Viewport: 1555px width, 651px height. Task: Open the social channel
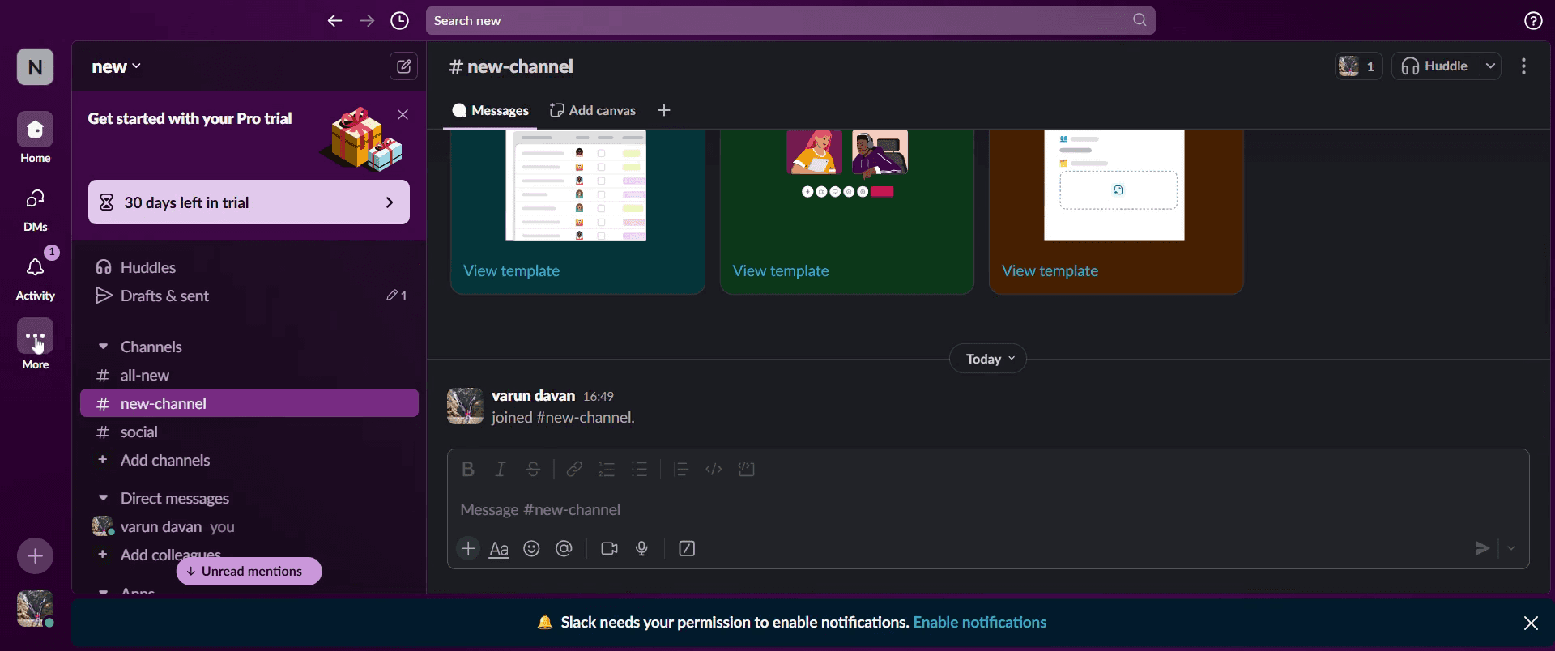(x=249, y=432)
